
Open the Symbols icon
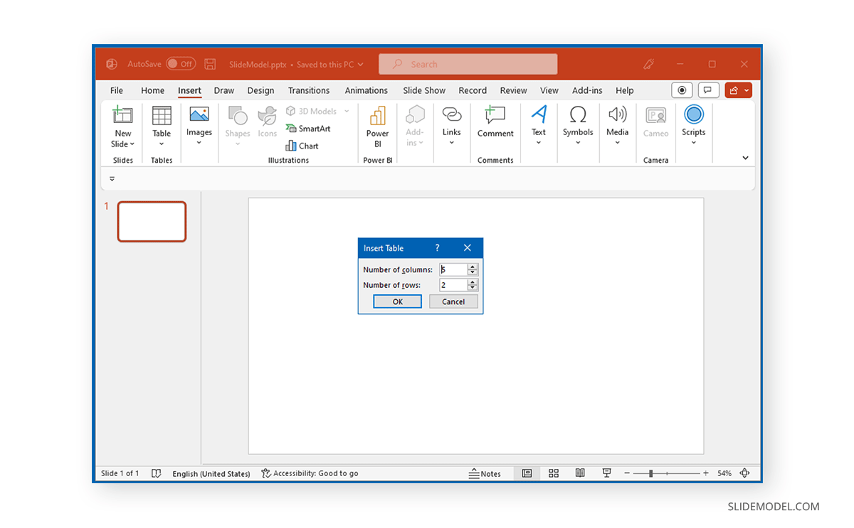pyautogui.click(x=578, y=114)
